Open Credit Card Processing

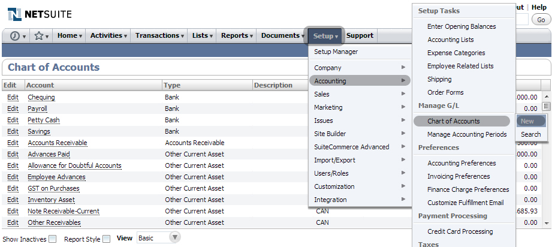pos(460,231)
